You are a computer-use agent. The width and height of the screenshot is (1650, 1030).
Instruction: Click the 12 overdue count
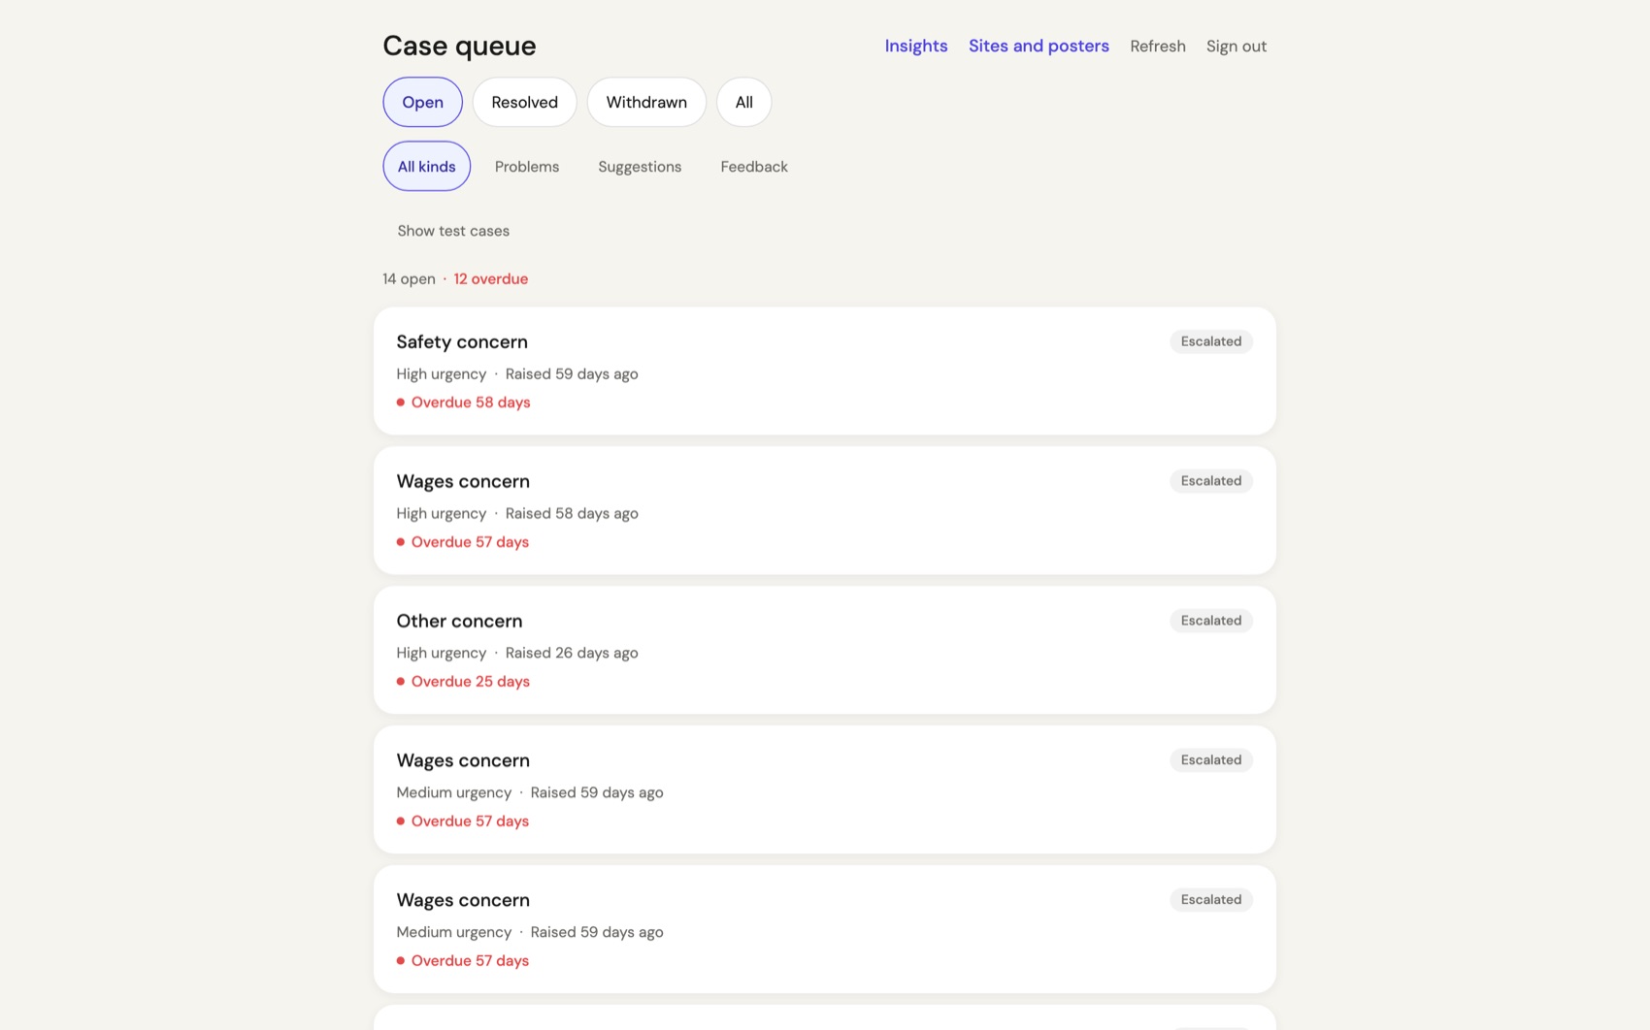(491, 278)
